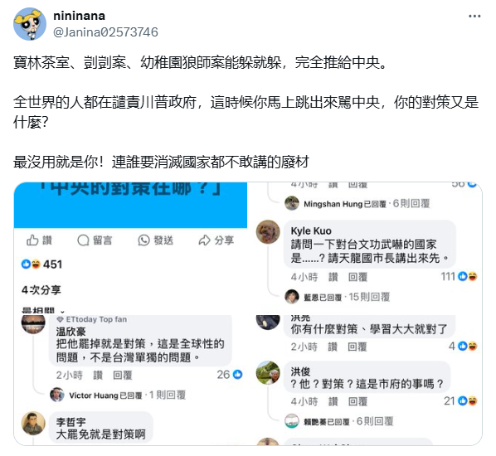Screen dimensions: 496x456
Task: Click 讚 under 温欣豪's comment
Action: (x=98, y=376)
